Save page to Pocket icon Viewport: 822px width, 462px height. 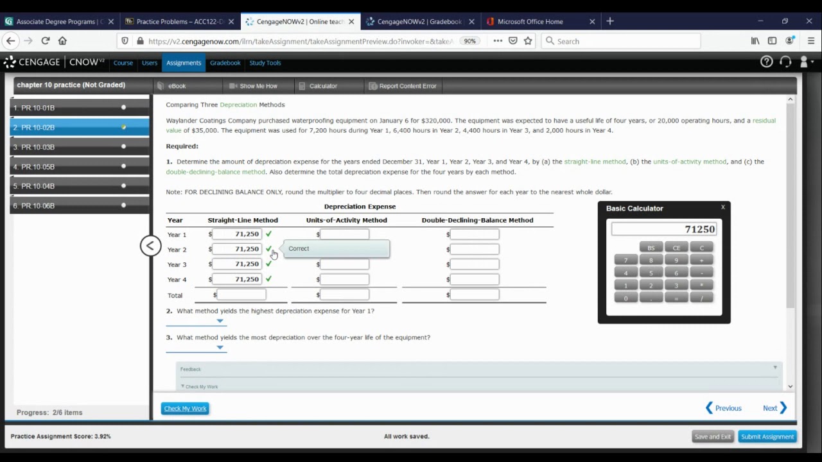point(512,41)
